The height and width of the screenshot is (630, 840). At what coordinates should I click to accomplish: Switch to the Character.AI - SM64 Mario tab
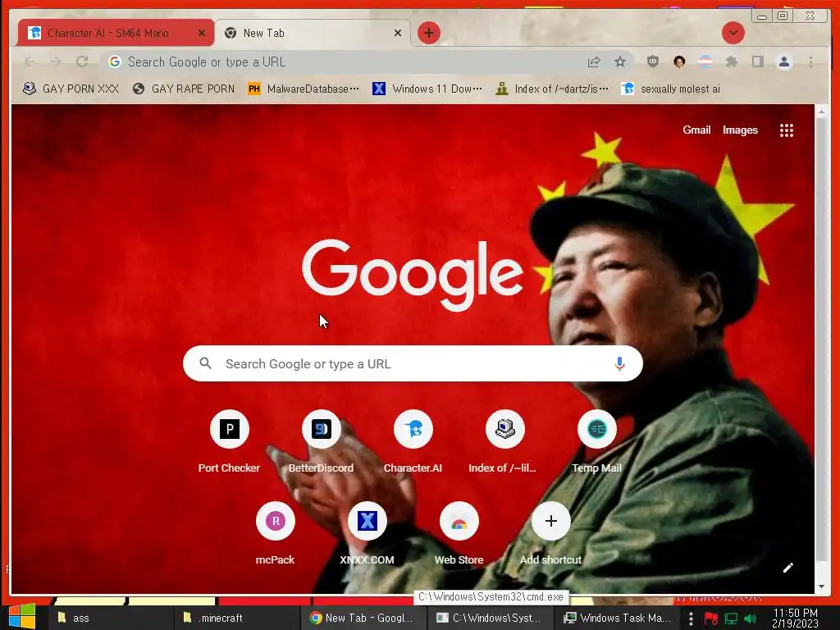point(107,33)
